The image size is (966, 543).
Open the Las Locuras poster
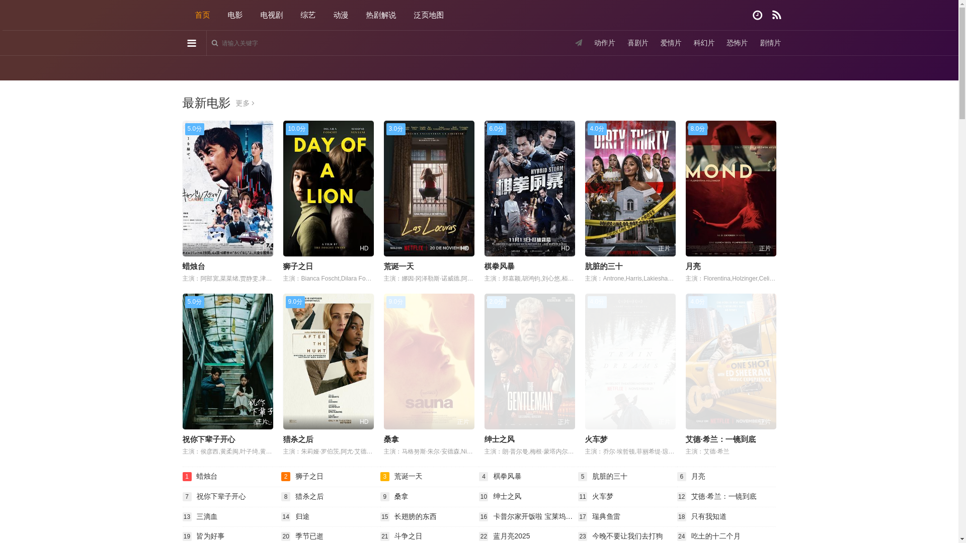[x=429, y=189]
